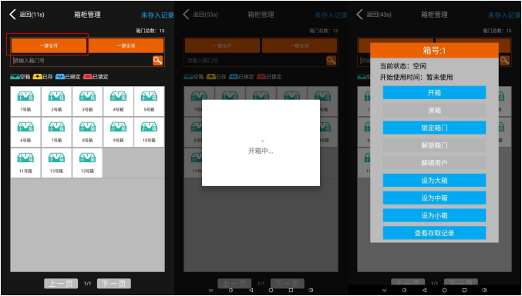Click 解绑用户 in the dialog
Image resolution: width=522 pixels, height=296 pixels.
pos(434,163)
